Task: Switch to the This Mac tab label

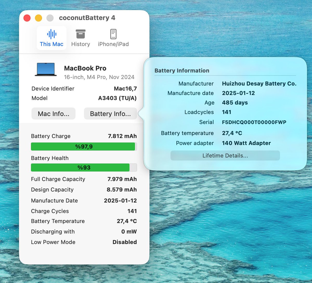Action: point(51,44)
